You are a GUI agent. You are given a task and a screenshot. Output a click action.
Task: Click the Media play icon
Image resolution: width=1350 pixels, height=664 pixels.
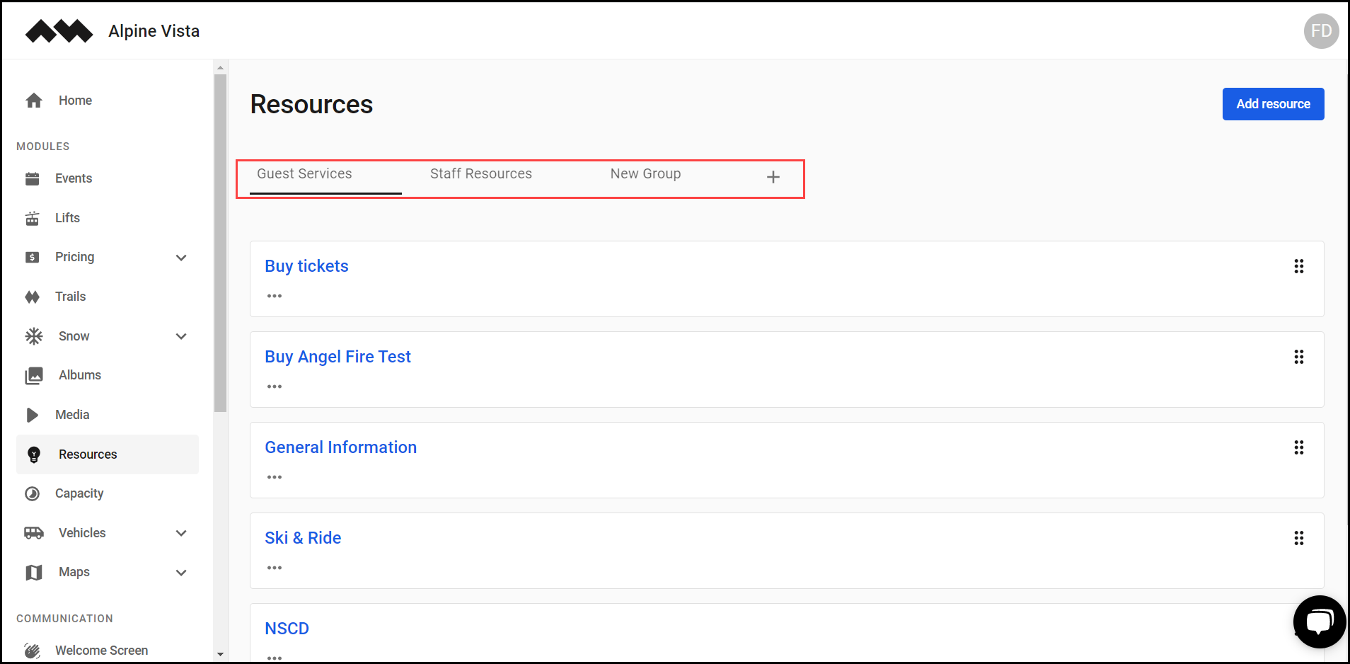click(x=33, y=414)
